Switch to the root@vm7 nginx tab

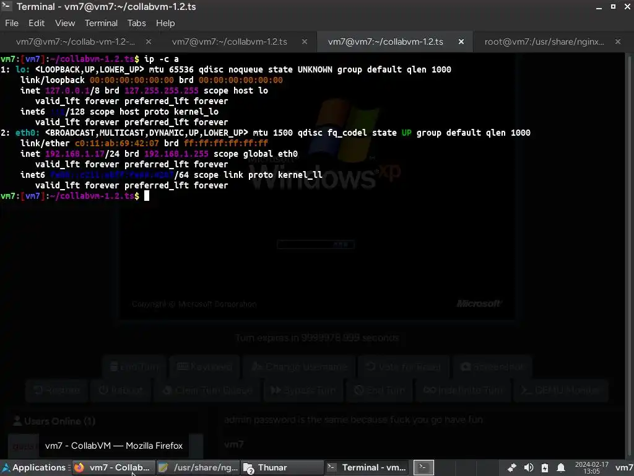pyautogui.click(x=544, y=42)
